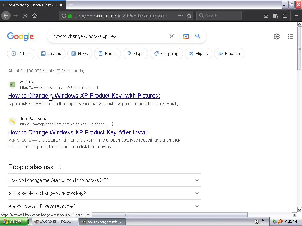Show site information icon in address bar
Image resolution: width=302 pixels, height=226 pixels.
tap(64, 16)
